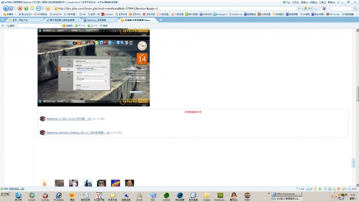Click the red stop loading button

(x=20, y=8)
